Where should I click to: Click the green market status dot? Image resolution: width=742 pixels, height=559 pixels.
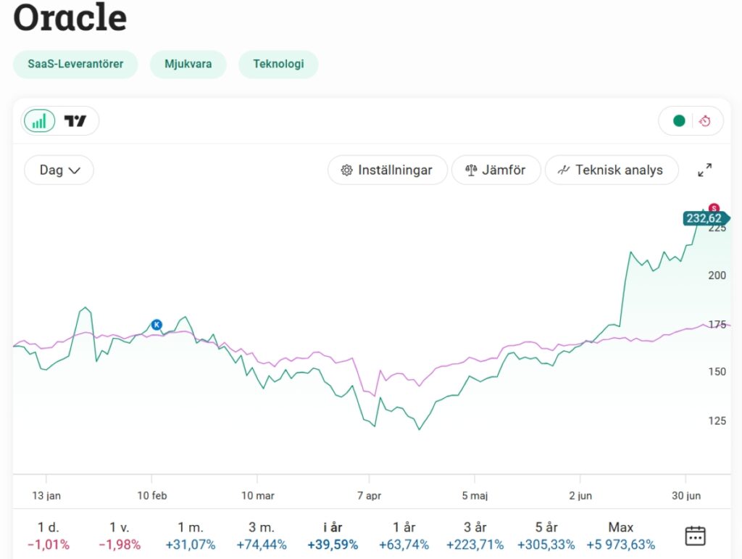[x=679, y=121]
